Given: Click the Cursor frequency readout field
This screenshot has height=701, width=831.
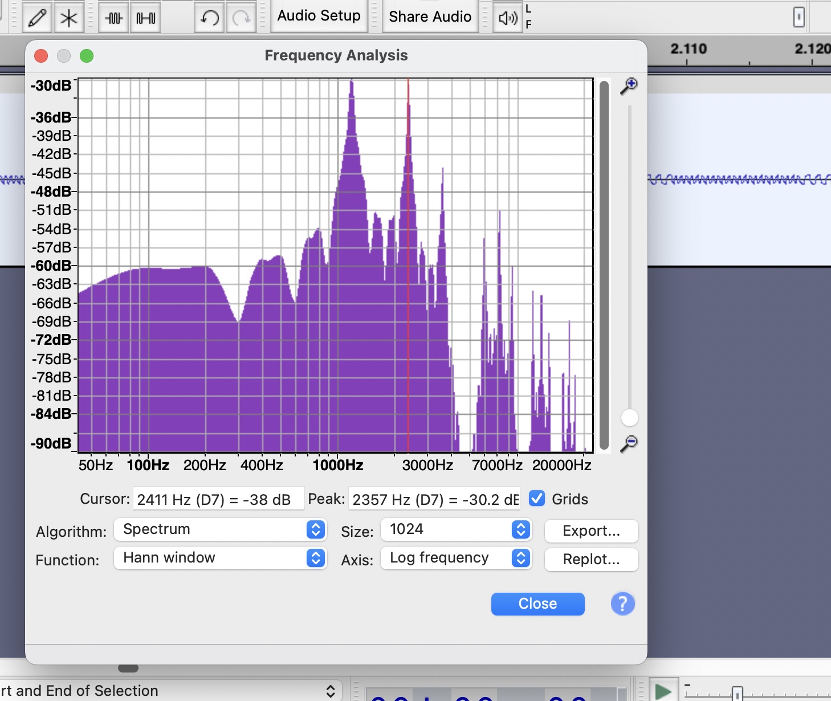Looking at the screenshot, I should [218, 499].
